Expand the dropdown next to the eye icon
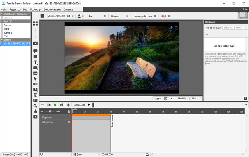Image resolution: width=249 pixels, height=157 pixels. pos(72,16)
